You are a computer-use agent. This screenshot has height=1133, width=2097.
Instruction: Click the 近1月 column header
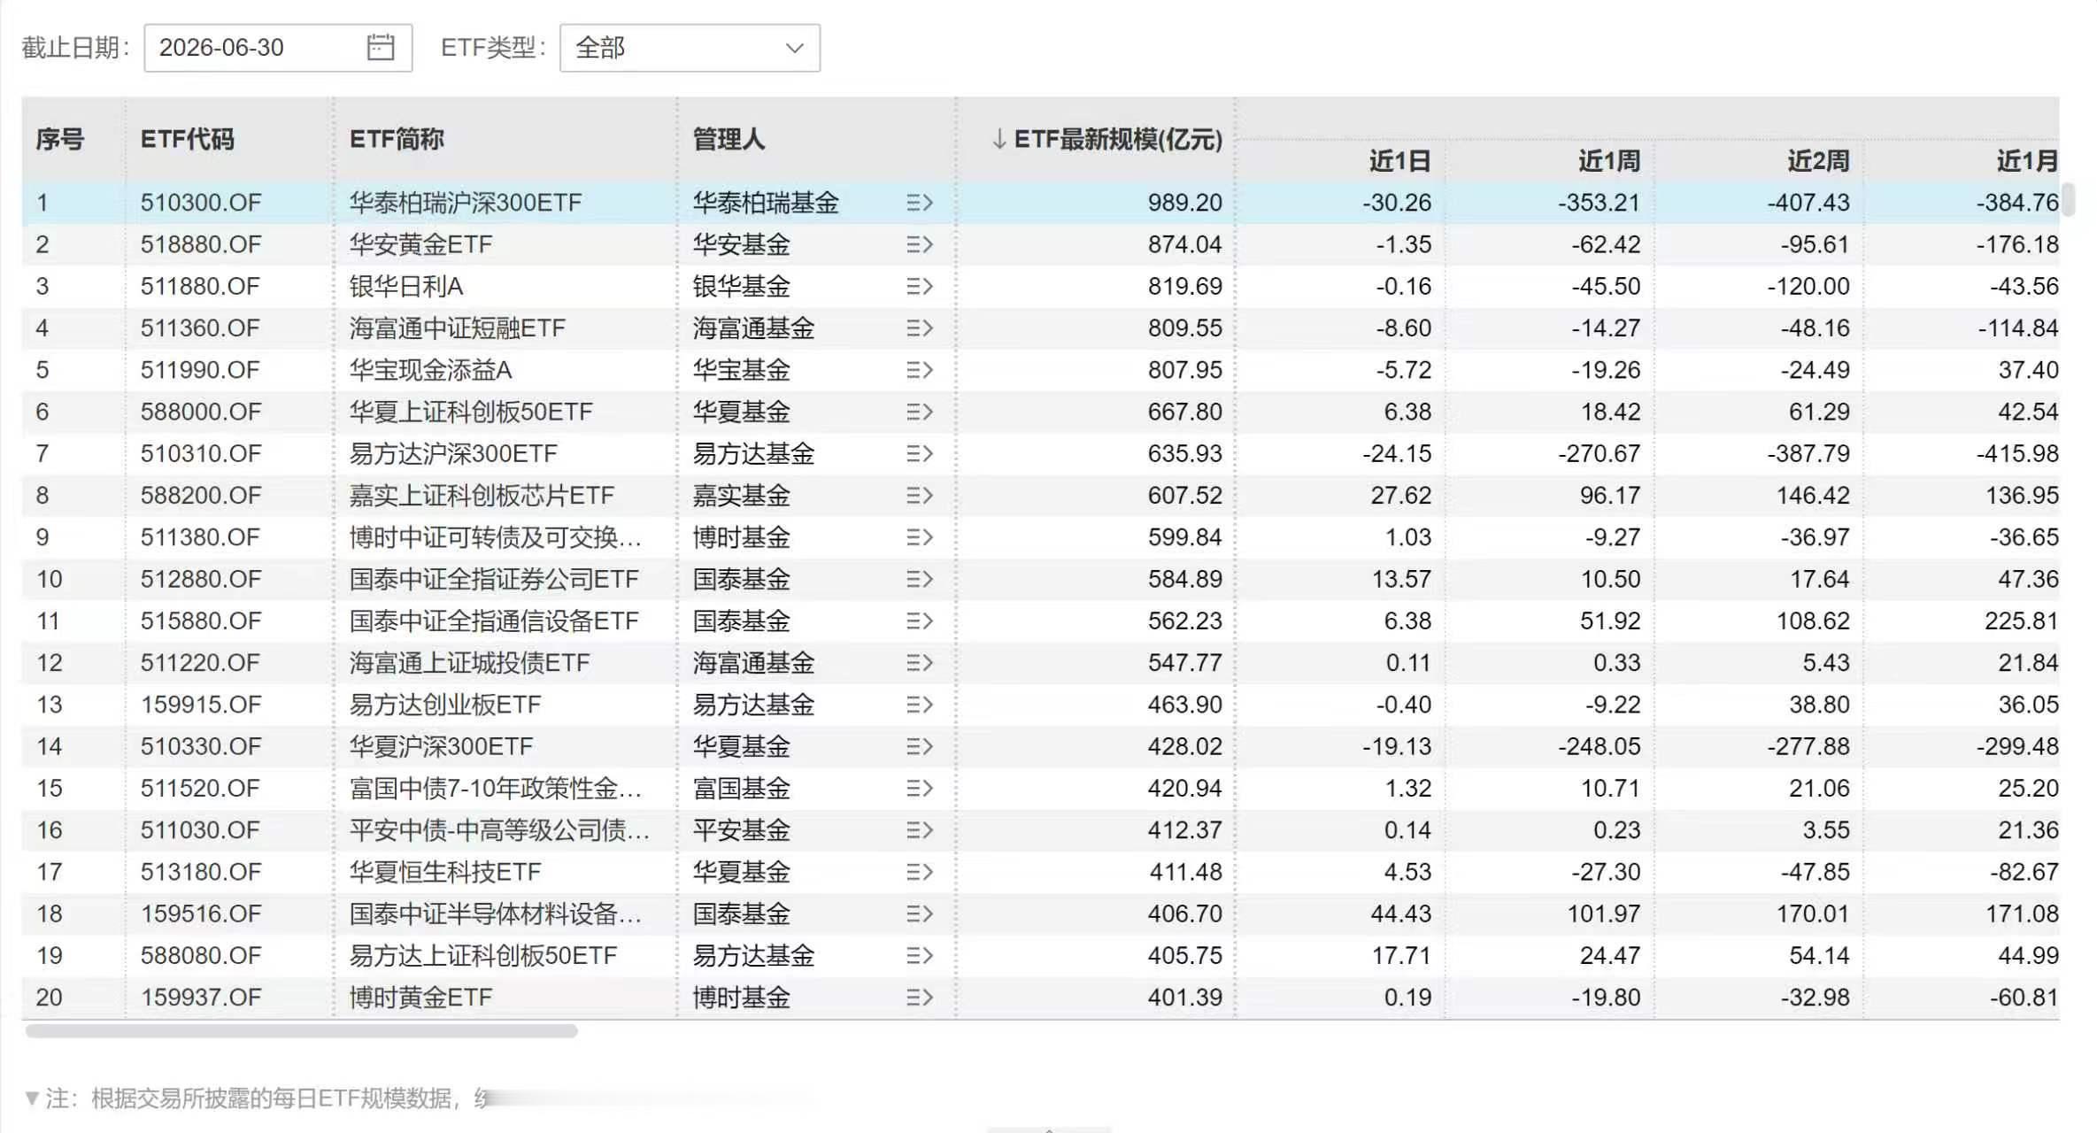[2027, 161]
